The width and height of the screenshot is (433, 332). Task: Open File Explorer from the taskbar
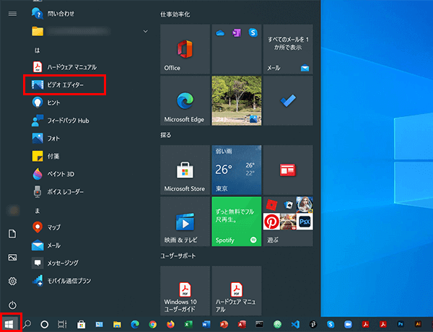click(117, 324)
